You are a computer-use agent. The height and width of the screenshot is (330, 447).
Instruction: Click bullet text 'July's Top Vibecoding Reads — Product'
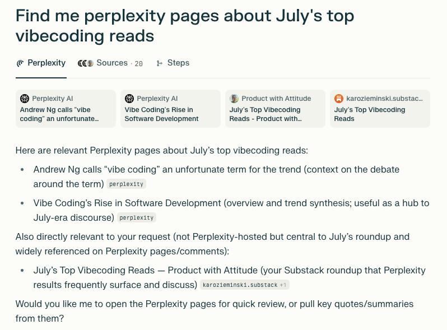pyautogui.click(x=230, y=277)
